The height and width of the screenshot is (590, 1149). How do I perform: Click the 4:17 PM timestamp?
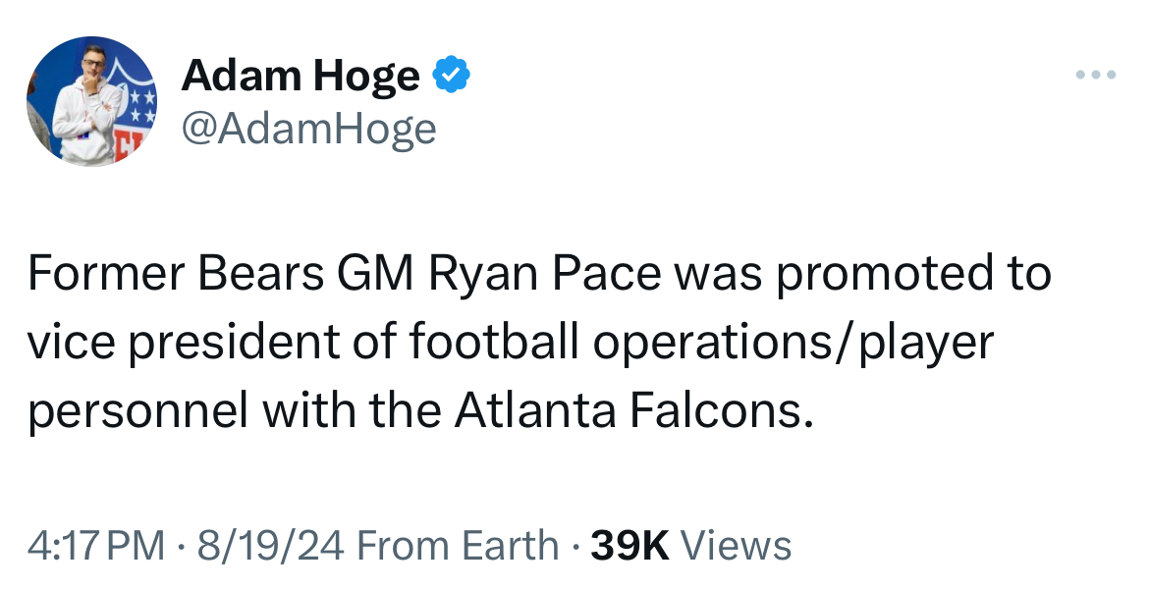tap(96, 545)
